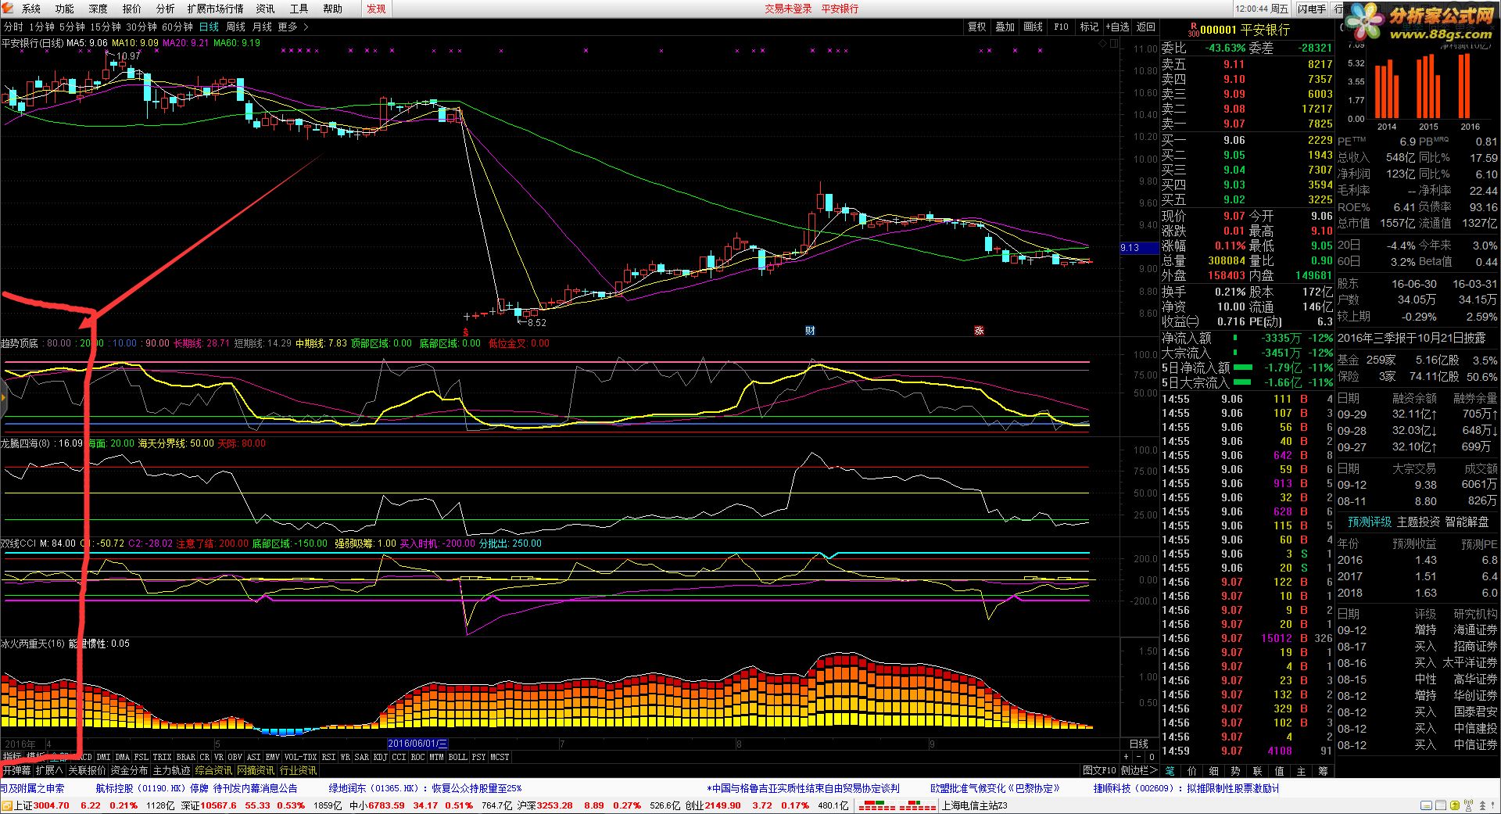
Task: Click the 绿地润东 news headline
Action: click(x=425, y=788)
